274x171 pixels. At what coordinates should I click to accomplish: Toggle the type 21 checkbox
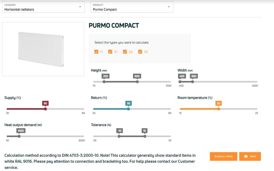pyautogui.click(x=110, y=52)
